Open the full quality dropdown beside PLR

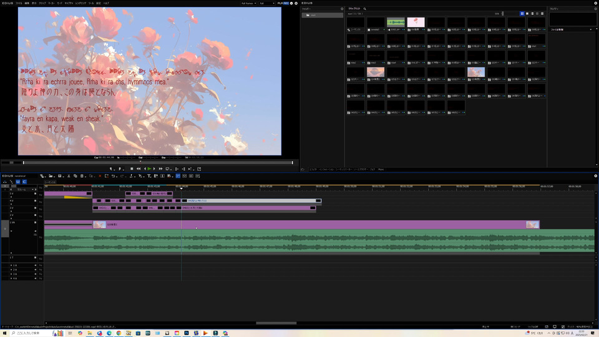pyautogui.click(x=266, y=3)
